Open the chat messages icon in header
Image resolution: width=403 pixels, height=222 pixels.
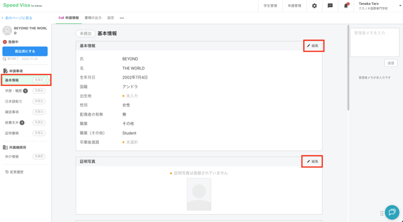[x=330, y=6]
